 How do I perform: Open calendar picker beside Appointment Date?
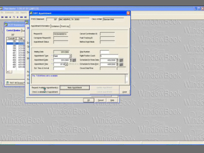(x=74, y=60)
